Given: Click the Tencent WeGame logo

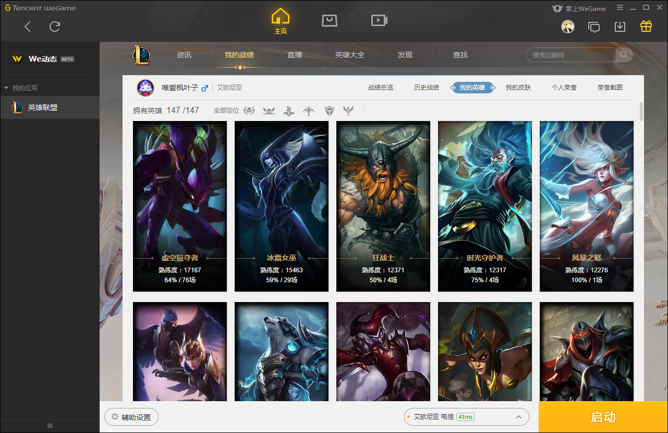Looking at the screenshot, I should click(x=40, y=8).
